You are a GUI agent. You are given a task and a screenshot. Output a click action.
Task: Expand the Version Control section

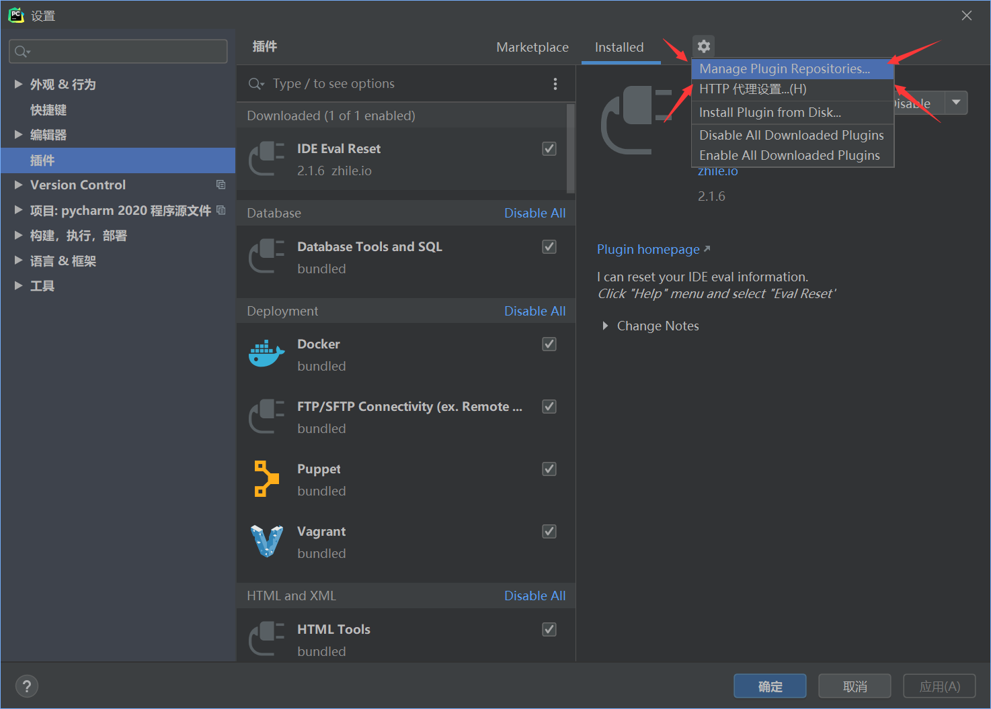coord(18,185)
